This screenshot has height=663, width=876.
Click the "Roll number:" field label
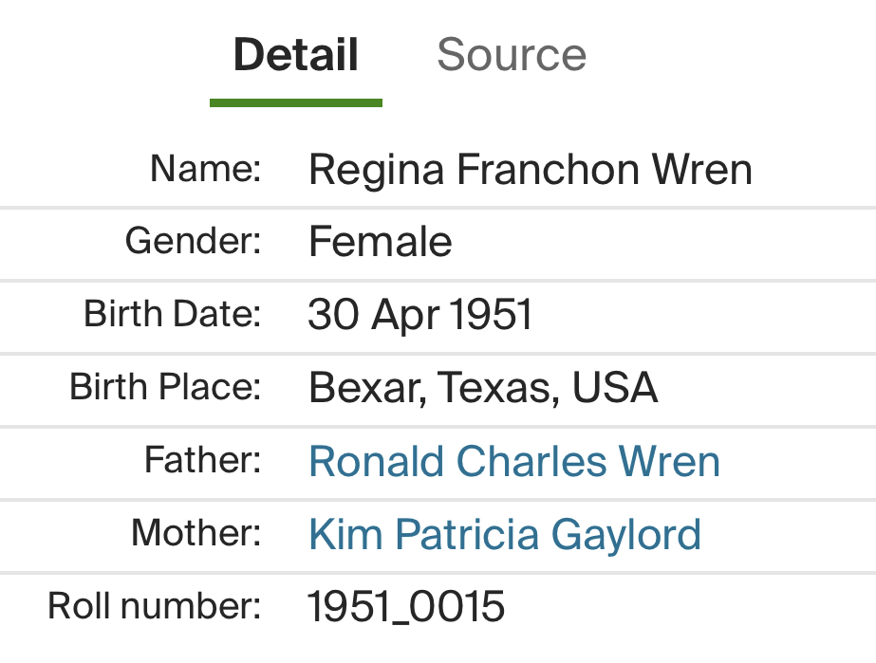pyautogui.click(x=155, y=606)
